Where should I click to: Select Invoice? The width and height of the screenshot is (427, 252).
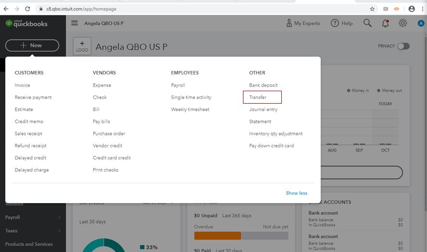pyautogui.click(x=23, y=85)
